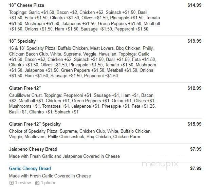Viewport: 221px width, 192px height.
Task: Select the 18" Cheese Pizza item title
Action: click(26, 5)
